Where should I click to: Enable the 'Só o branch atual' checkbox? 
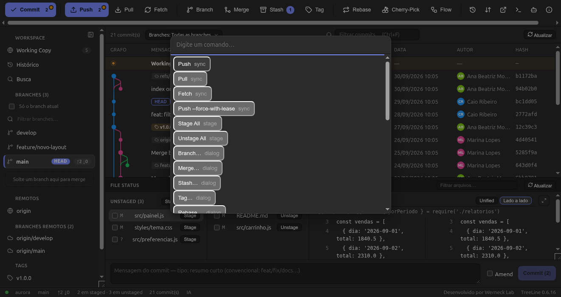pos(12,106)
